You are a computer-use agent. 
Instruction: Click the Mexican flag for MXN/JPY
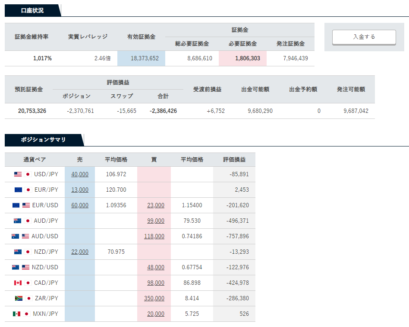tap(16, 314)
